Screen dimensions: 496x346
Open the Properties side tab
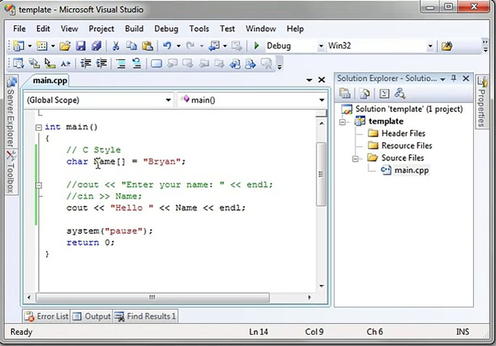tap(482, 101)
